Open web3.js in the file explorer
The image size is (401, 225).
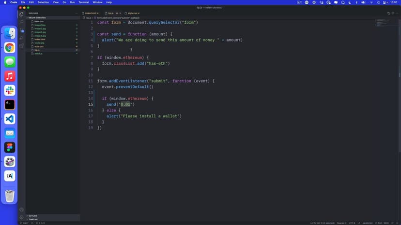point(38,54)
